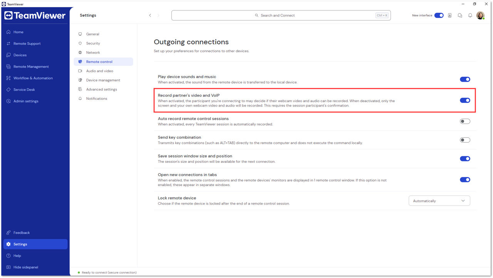Viewport: 493px width, 278px height.
Task: Go forward with the right arrow
Action: click(159, 15)
